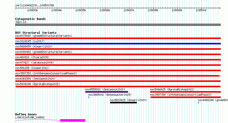Open esv3665002 (Besenbacher2015) label
228x123 pixels.
point(110,95)
